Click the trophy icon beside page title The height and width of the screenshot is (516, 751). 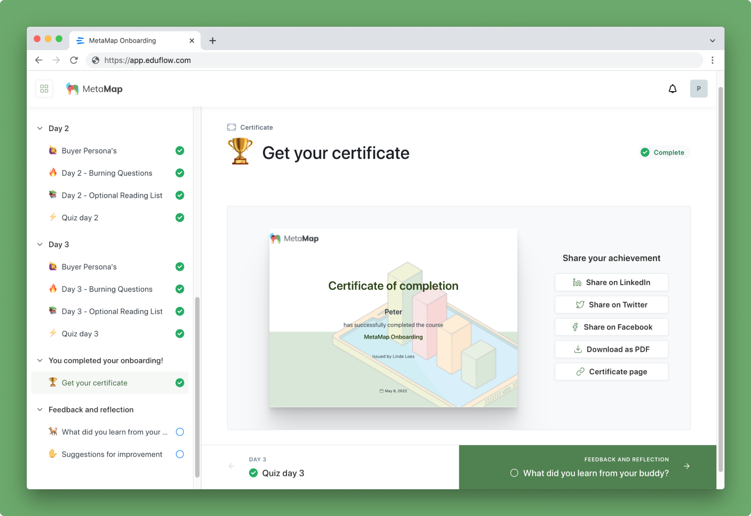point(240,151)
